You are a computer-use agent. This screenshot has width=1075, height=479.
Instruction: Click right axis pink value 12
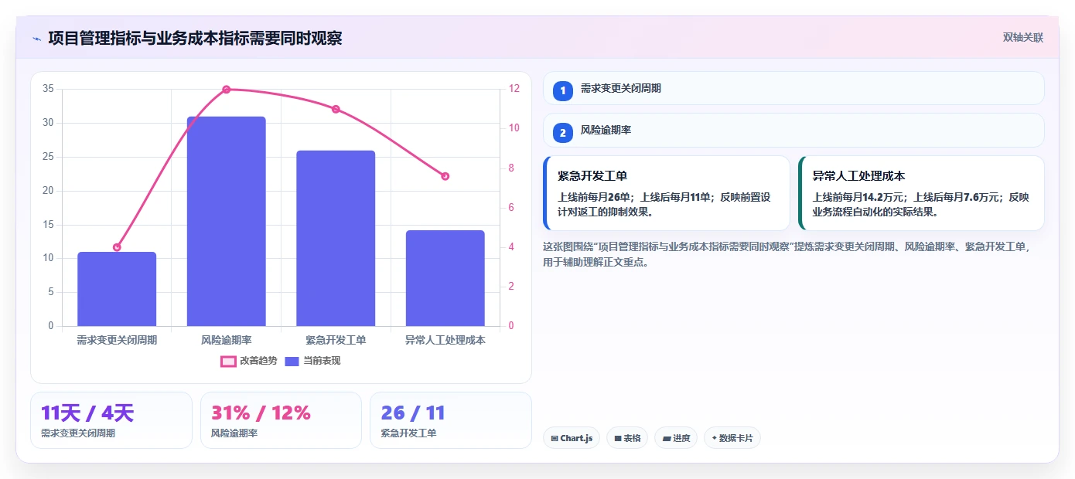tap(515, 89)
